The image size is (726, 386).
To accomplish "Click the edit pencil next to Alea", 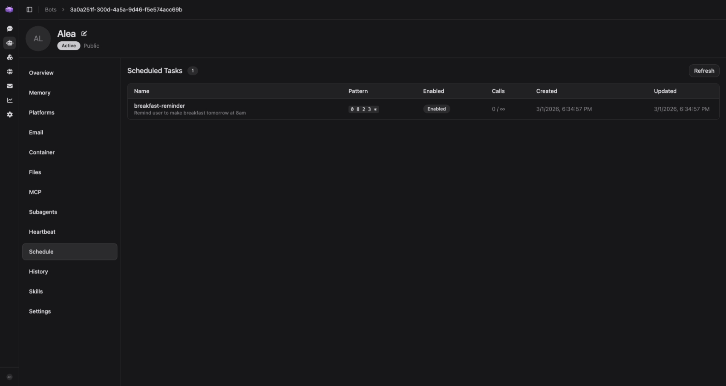I will pyautogui.click(x=84, y=34).
